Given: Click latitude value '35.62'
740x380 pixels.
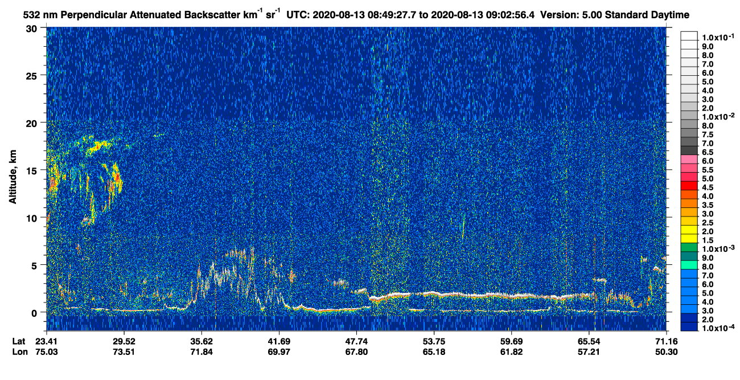Looking at the screenshot, I should 202,341.
